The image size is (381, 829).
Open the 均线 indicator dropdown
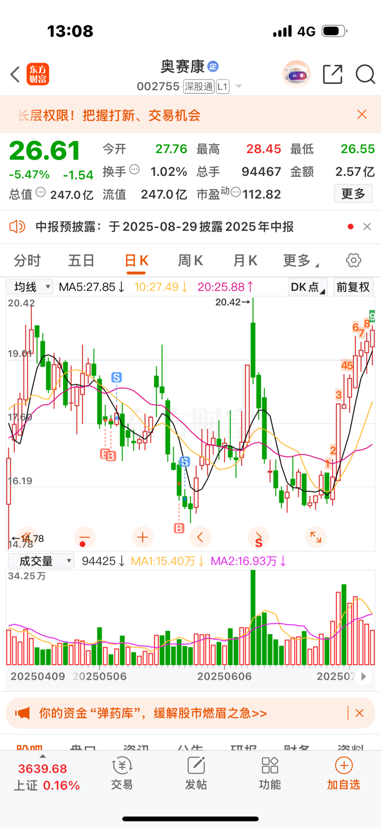pos(29,287)
